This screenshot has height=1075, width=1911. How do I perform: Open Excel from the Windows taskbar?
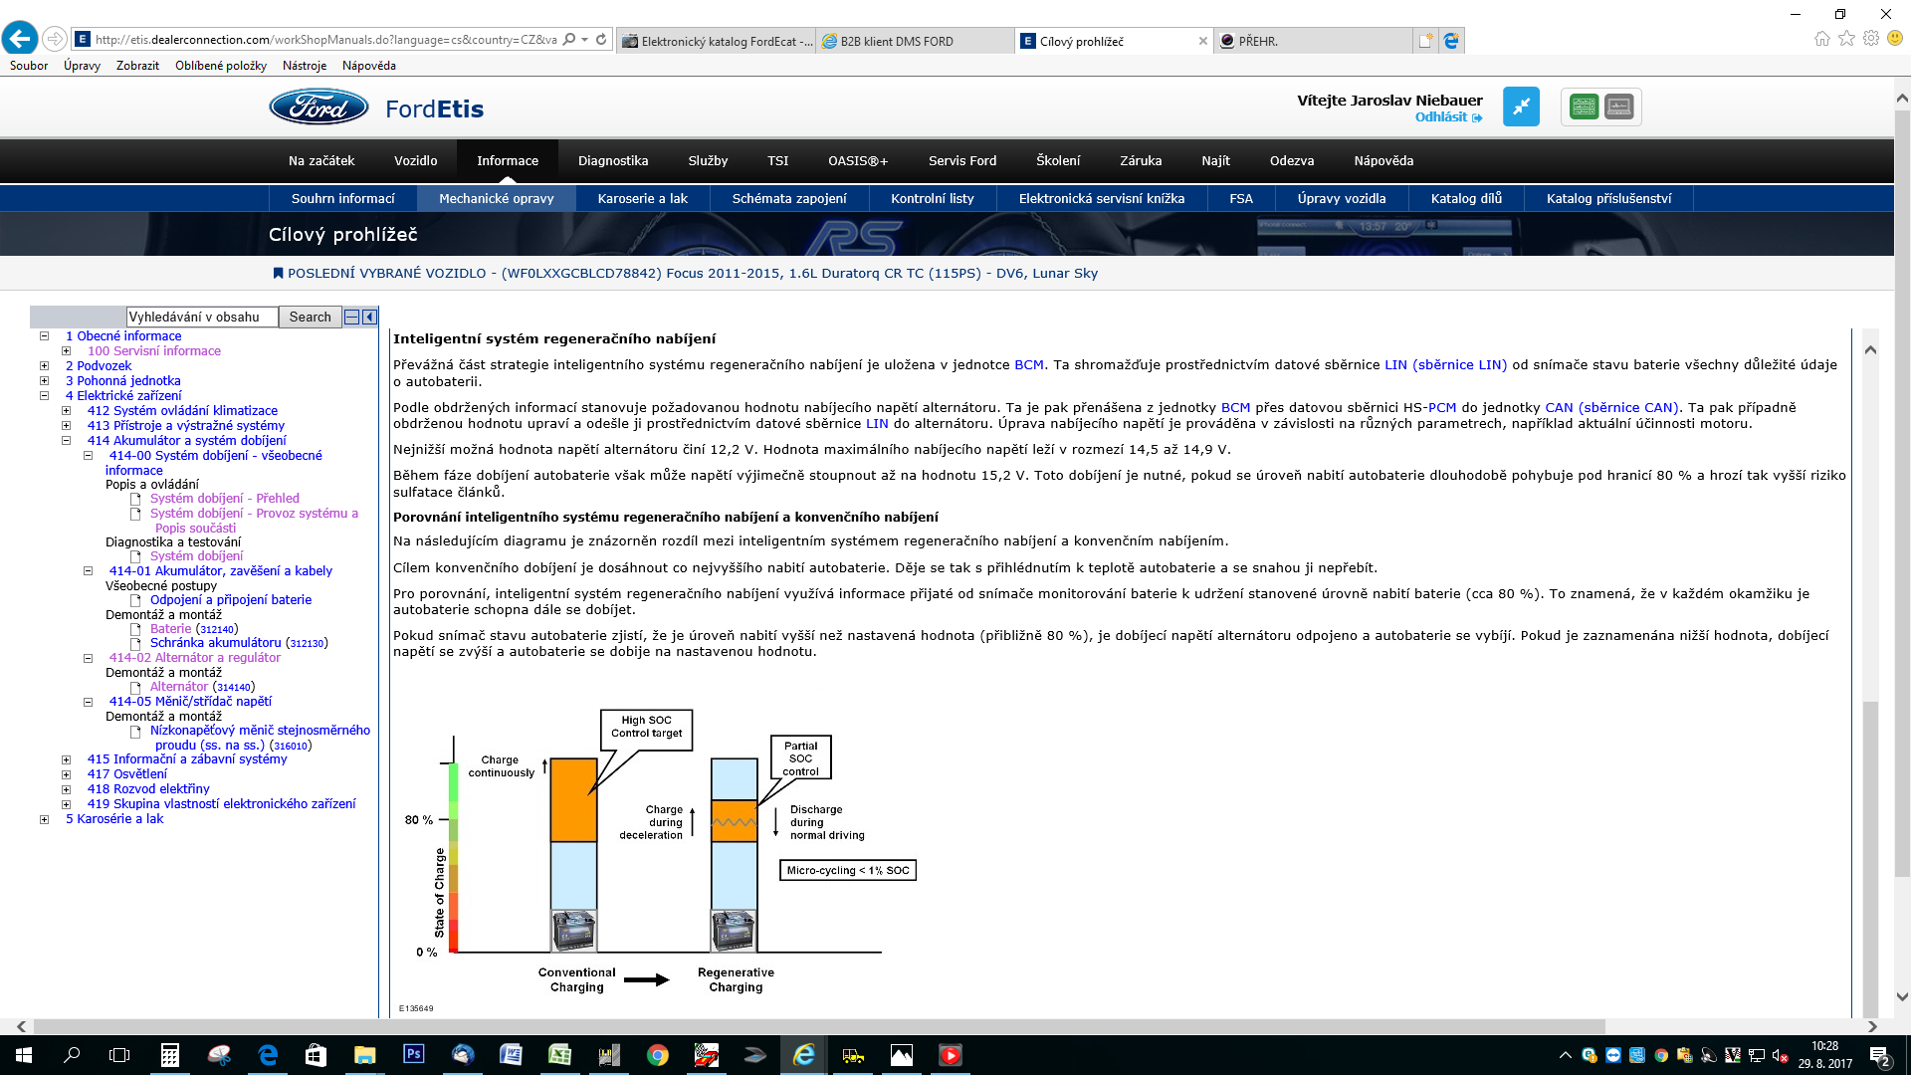point(559,1055)
